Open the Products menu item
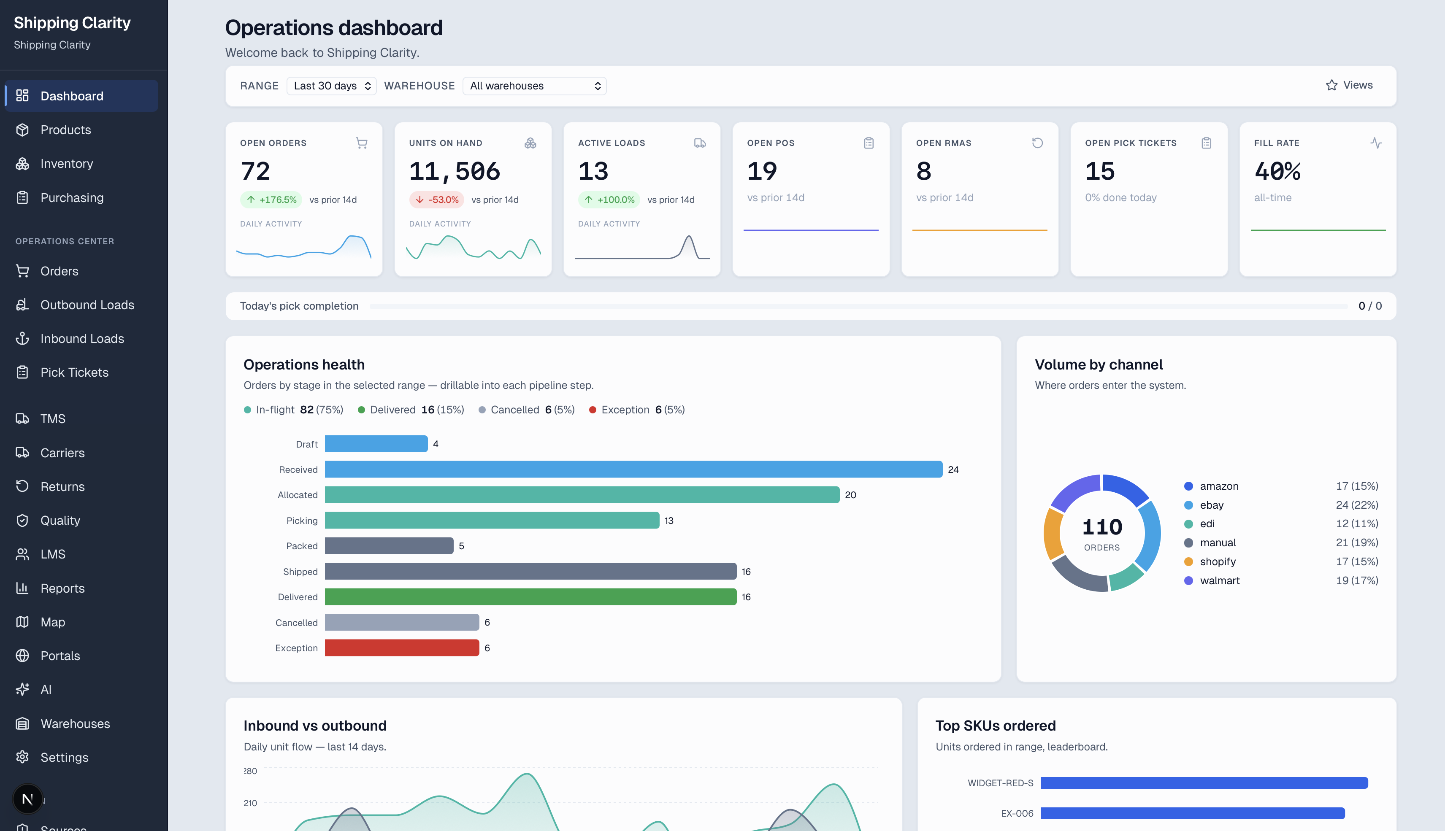This screenshot has height=831, width=1445. pyautogui.click(x=81, y=130)
